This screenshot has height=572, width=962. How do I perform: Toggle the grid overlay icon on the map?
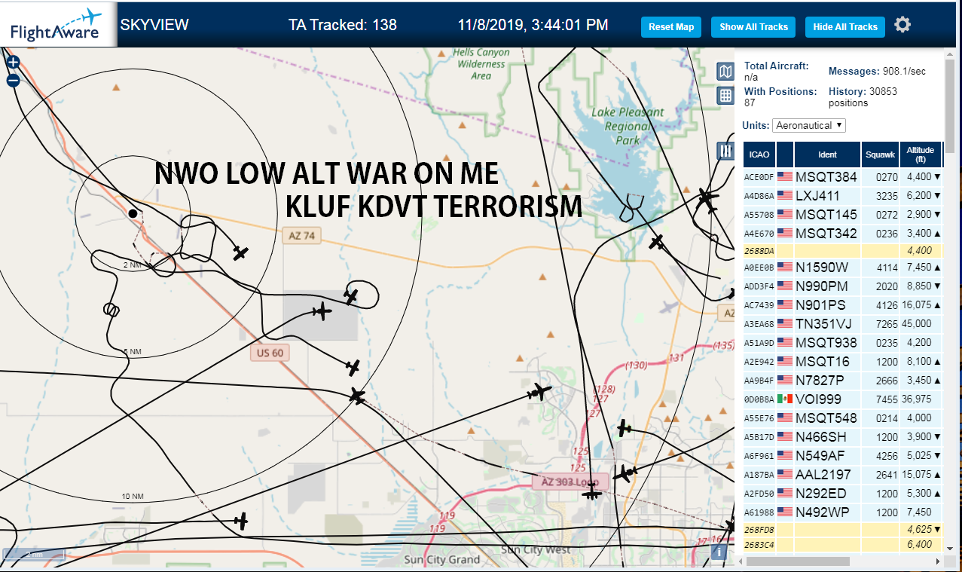[x=725, y=95]
